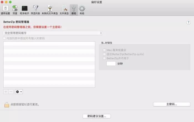Click the padlock to allow changes
The image size is (194, 122).
tap(7, 105)
